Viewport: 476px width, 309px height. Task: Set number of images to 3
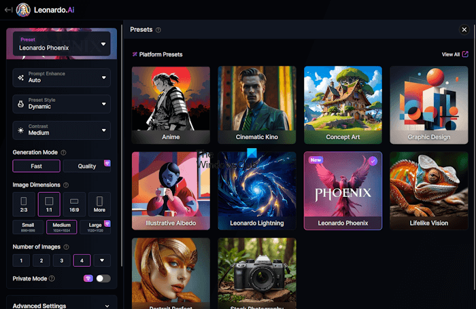click(62, 260)
